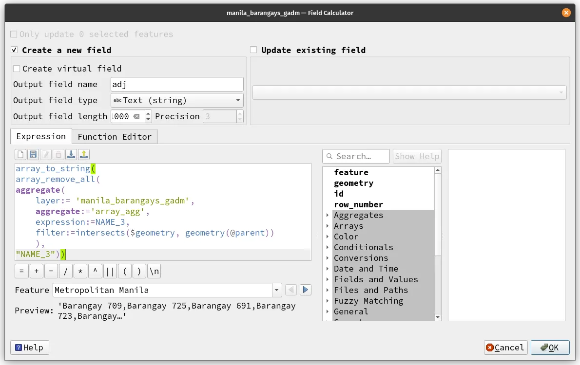Confirm the calculation with OK
Viewport: 580px width, 365px height.
click(550, 347)
